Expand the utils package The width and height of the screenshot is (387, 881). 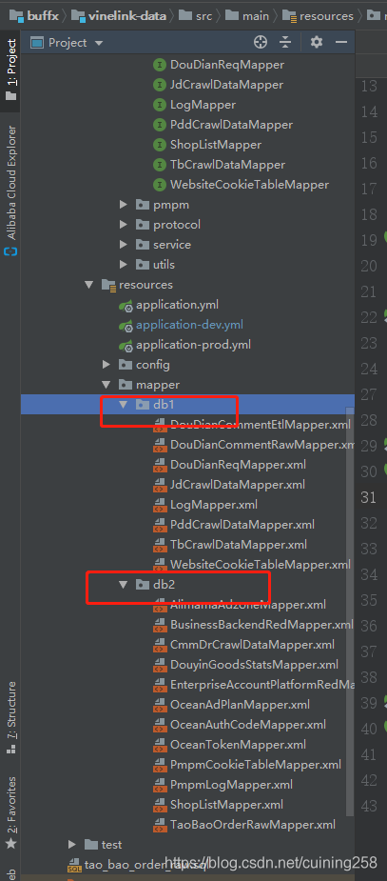[x=124, y=265]
